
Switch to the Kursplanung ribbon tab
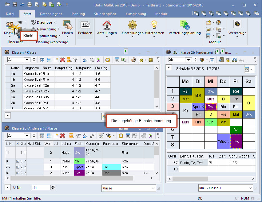point(136,14)
